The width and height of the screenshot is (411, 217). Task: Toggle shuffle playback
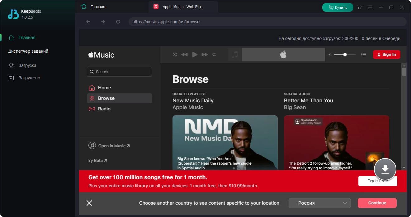pyautogui.click(x=175, y=55)
